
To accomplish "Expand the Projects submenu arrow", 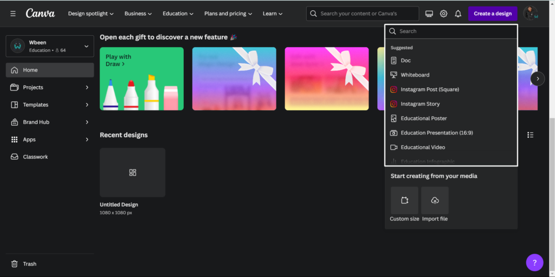I will click(87, 87).
